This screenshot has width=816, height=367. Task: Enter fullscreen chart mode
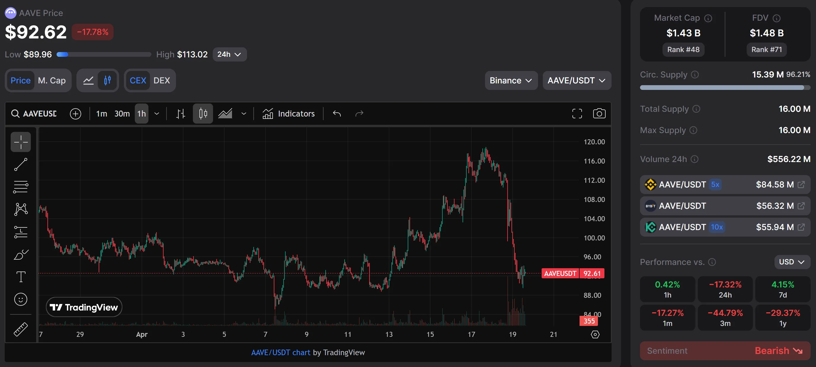(577, 114)
